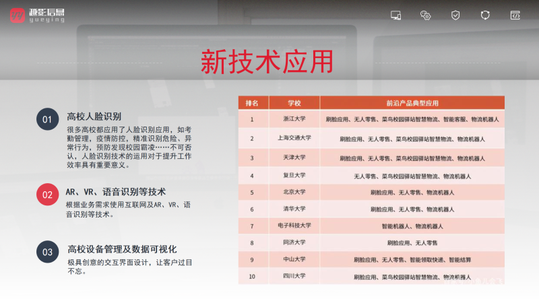539x301 pixels.
Task: Click rank number 1 in the table
Action: click(x=252, y=120)
